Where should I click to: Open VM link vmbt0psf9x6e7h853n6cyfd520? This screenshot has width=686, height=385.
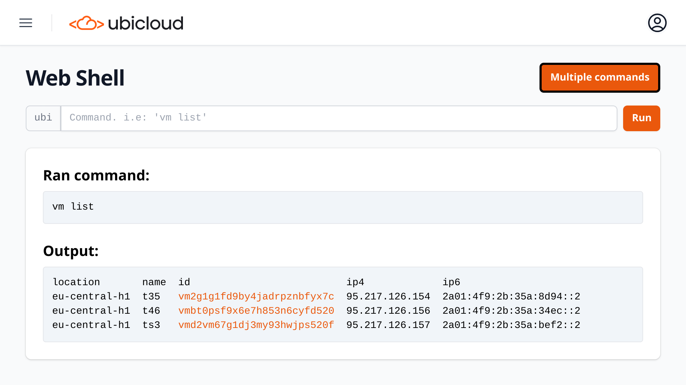point(256,311)
